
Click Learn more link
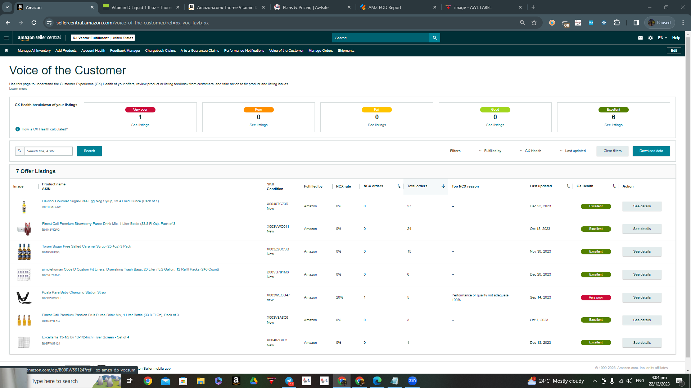pyautogui.click(x=18, y=89)
